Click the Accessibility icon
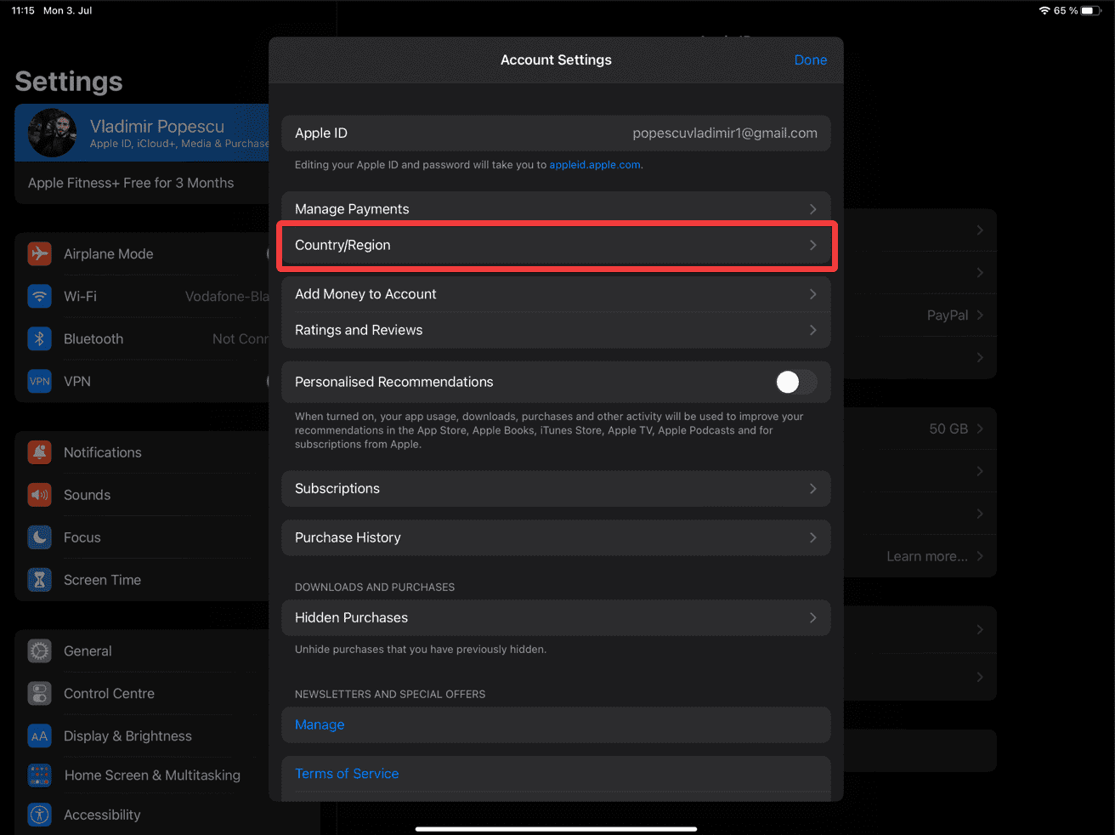 pos(39,815)
